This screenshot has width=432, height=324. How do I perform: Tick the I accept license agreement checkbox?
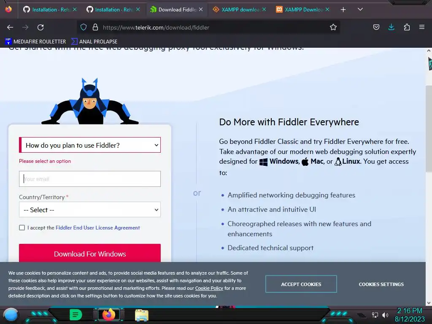[22, 227]
